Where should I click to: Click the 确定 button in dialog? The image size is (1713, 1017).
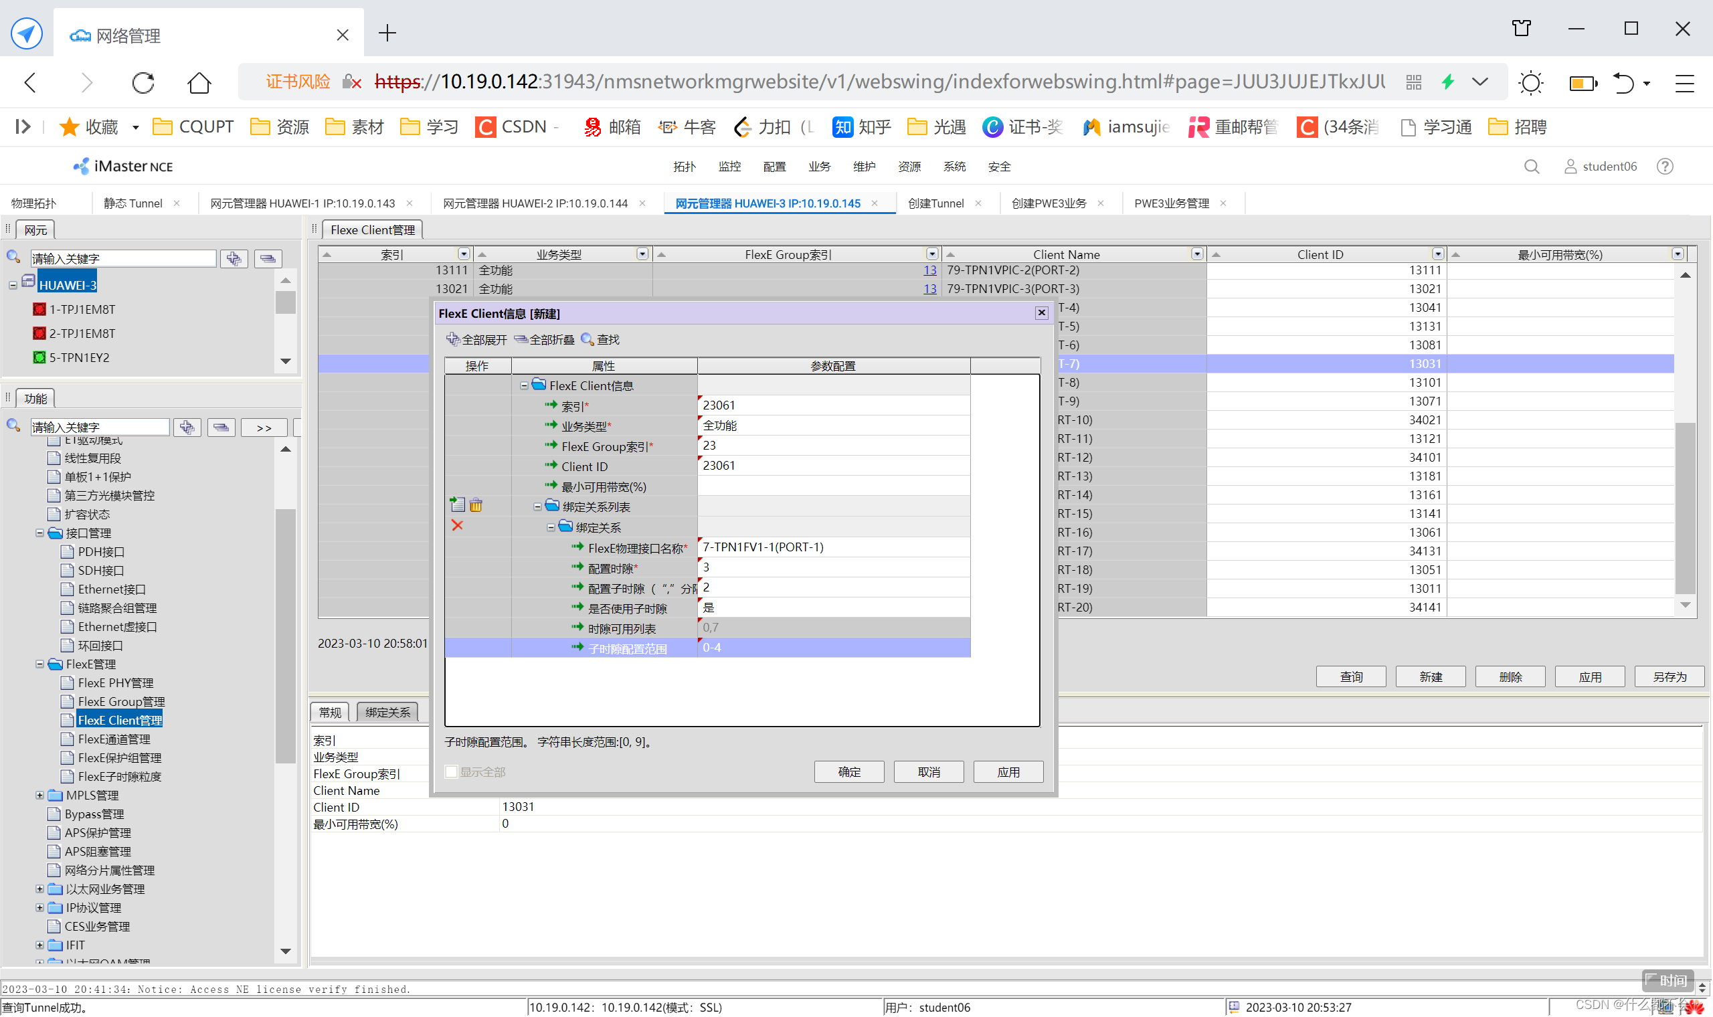[x=849, y=772]
